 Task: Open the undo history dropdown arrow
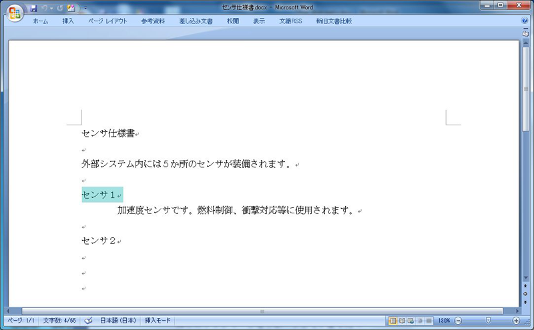[x=51, y=8]
